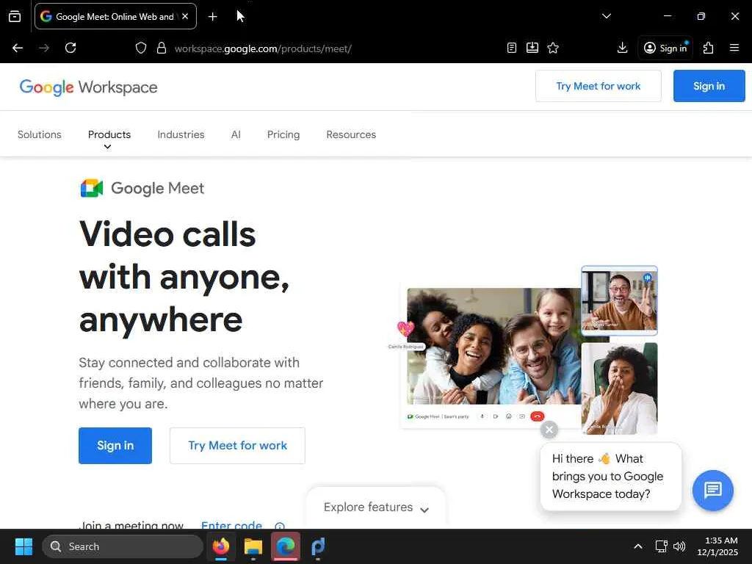752x564 pixels.
Task: Expand the Explore features dropdown
Action: [x=376, y=507]
